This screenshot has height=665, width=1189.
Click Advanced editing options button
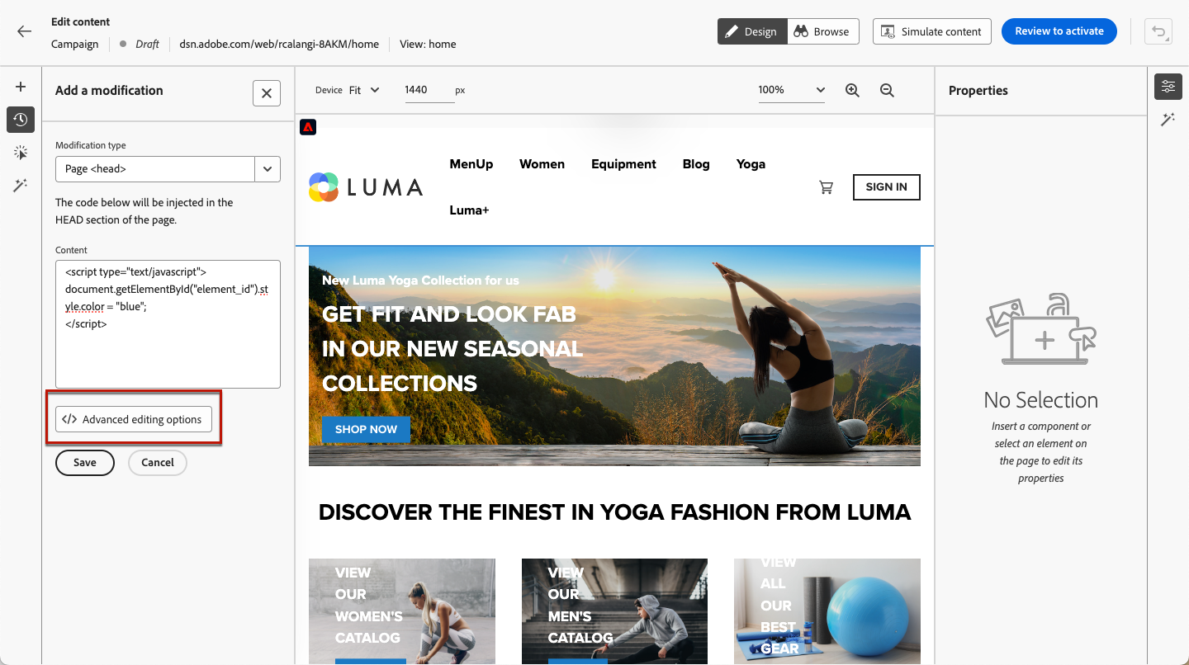pos(134,419)
